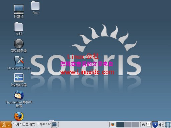Click the date and time clock in the panel

coord(32,124)
